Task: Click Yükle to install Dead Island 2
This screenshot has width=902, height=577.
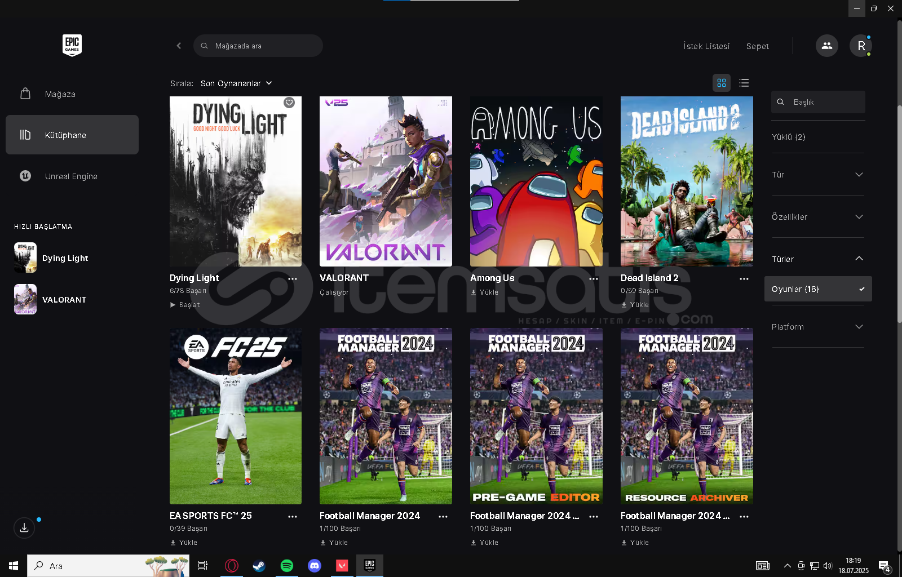Action: 635,305
